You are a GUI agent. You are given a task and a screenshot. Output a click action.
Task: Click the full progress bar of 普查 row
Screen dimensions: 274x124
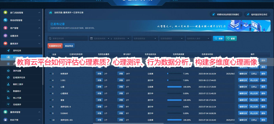coord(174,100)
